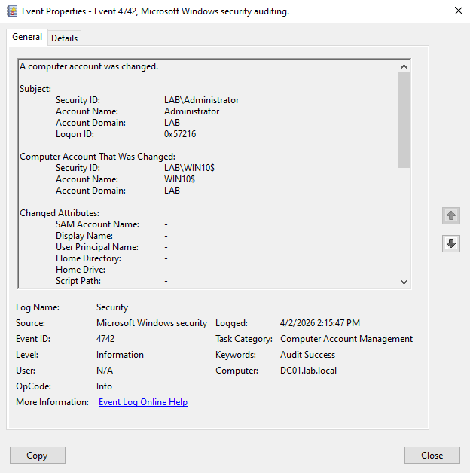Image resolution: width=470 pixels, height=473 pixels.
Task: Go to the previous event with up arrow
Action: [450, 215]
